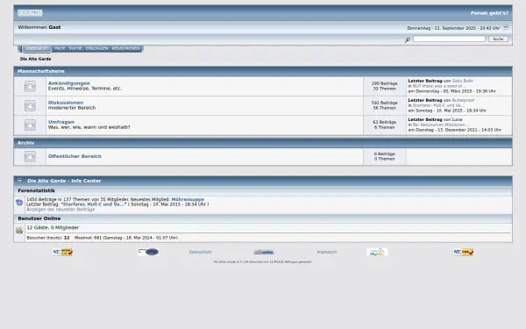526x329 pixels.
Task: Click Anzeigen der neuesten Beiträge
Action: 60,209
